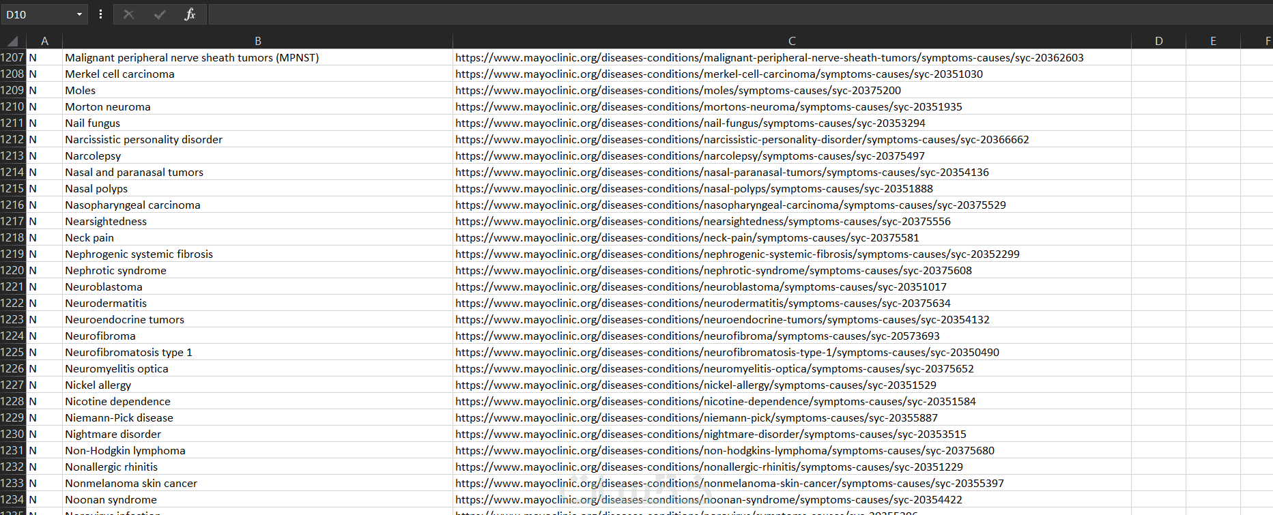This screenshot has width=1273, height=515.
Task: Open the moles symptoms-causes URL
Action: click(678, 90)
